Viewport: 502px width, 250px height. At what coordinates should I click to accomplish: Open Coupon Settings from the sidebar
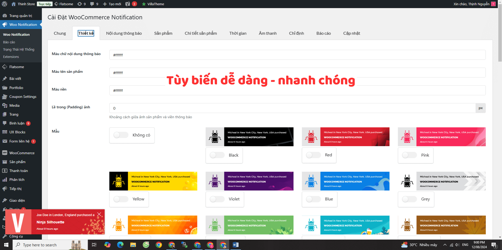click(22, 97)
